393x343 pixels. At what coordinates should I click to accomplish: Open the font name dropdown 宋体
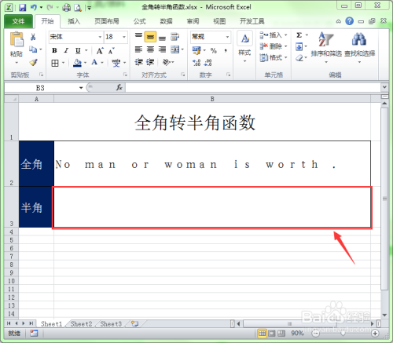[100, 37]
